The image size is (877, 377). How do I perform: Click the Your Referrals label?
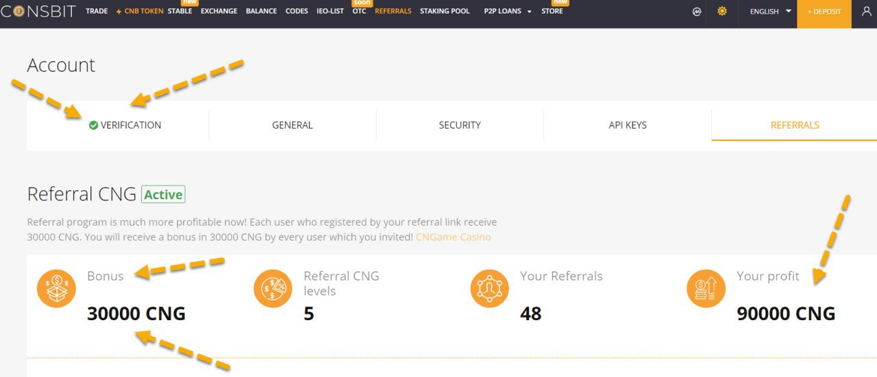coord(561,276)
